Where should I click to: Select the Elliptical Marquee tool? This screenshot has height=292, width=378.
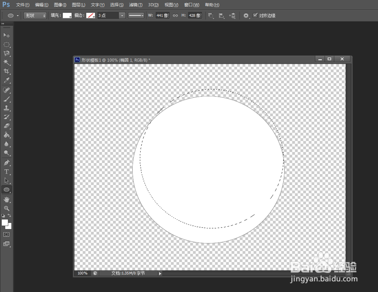click(6, 45)
